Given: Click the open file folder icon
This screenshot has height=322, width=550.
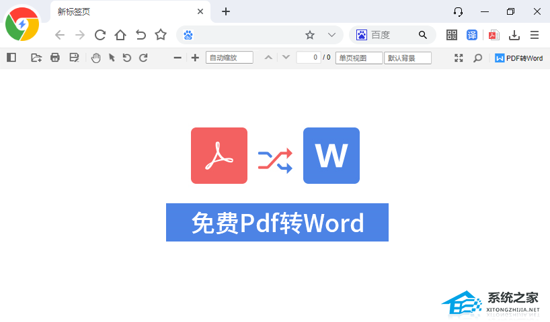Looking at the screenshot, I should point(36,58).
